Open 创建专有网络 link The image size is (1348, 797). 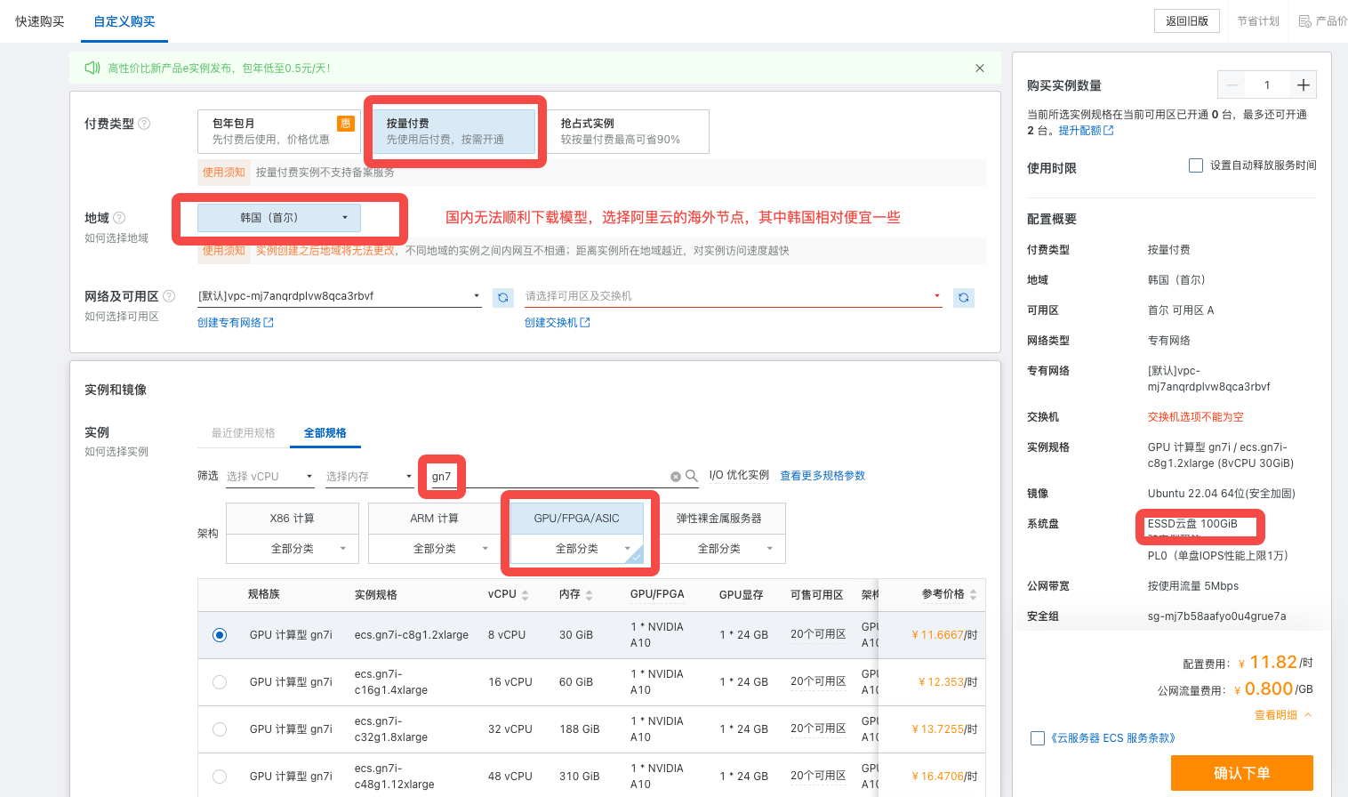pos(236,323)
